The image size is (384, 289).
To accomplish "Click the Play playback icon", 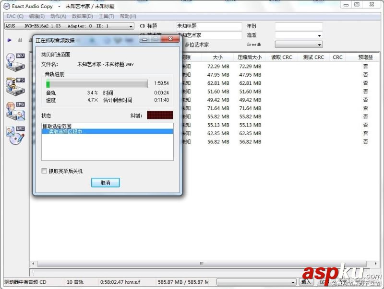I will [x=10, y=40].
